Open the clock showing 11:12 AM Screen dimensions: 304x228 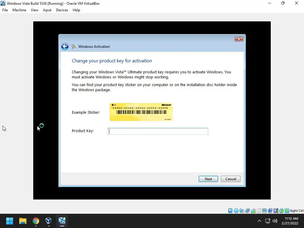tap(290, 221)
